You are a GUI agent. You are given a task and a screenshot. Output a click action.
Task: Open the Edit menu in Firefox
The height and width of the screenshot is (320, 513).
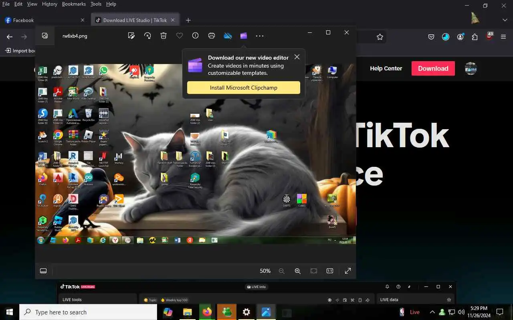pos(18,4)
